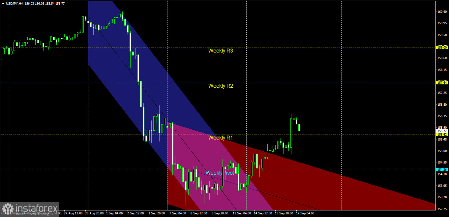This screenshot has width=449, height=217.
Task: Click the 159.50 price scale value
Action: [x=442, y=35]
